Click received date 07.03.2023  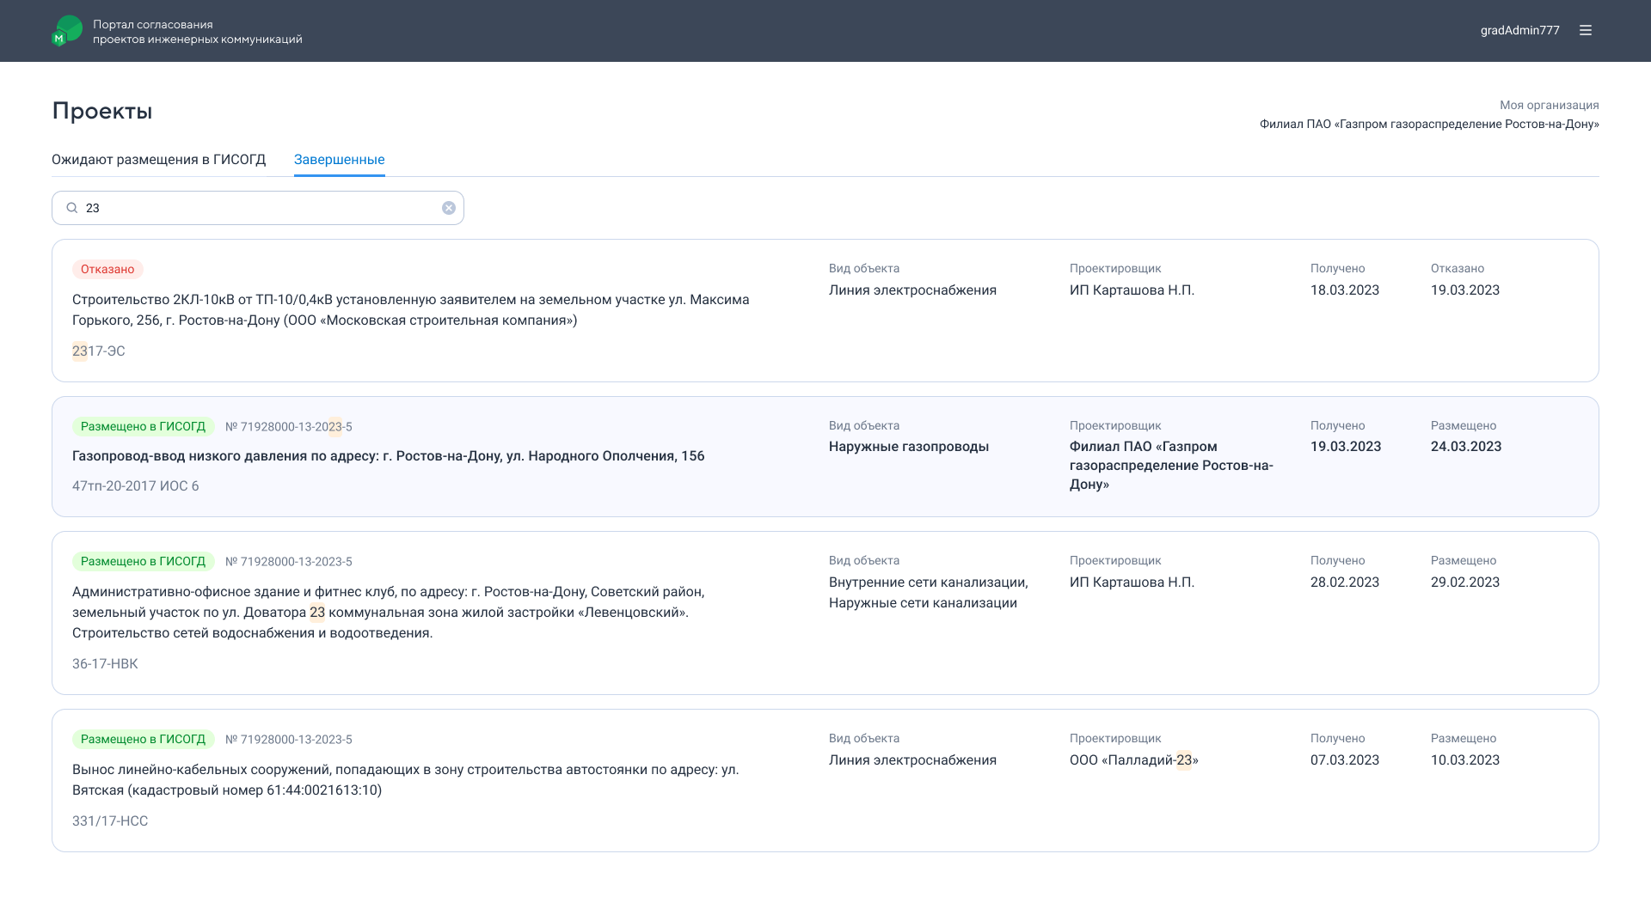coord(1345,760)
